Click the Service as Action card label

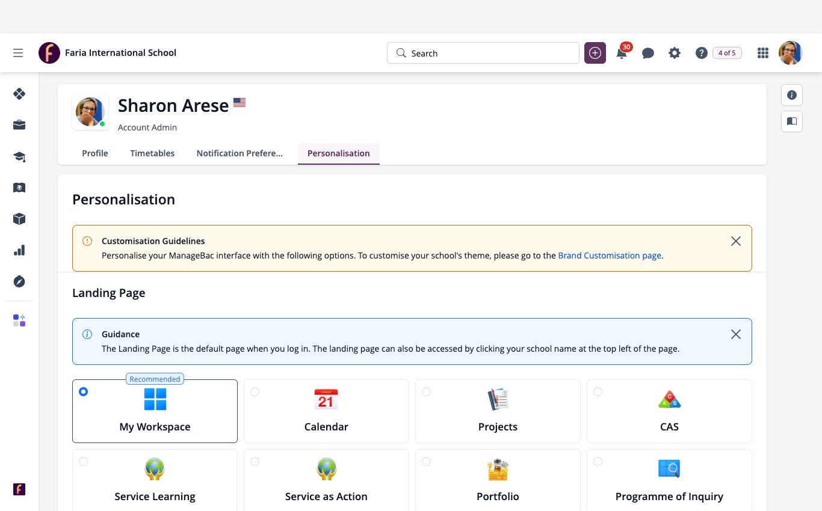pyautogui.click(x=326, y=497)
